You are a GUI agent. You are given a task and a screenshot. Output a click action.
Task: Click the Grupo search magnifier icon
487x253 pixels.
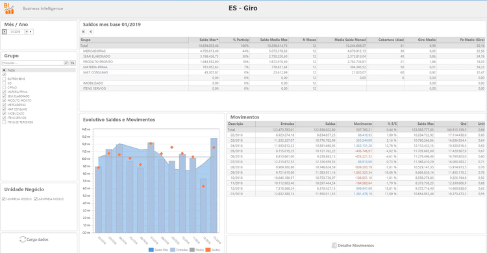coord(66,63)
